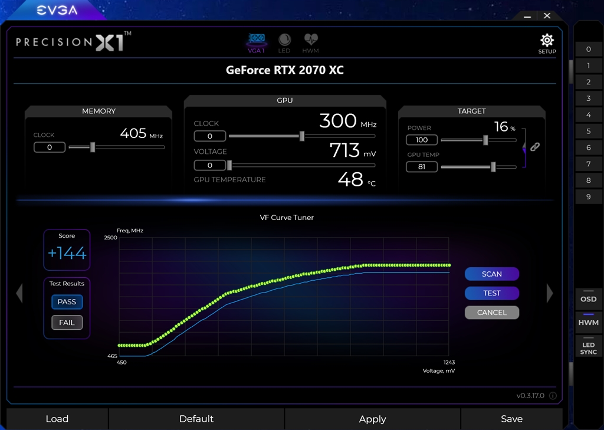Select profile slot 8
Image resolution: width=604 pixels, height=430 pixels.
tap(588, 180)
